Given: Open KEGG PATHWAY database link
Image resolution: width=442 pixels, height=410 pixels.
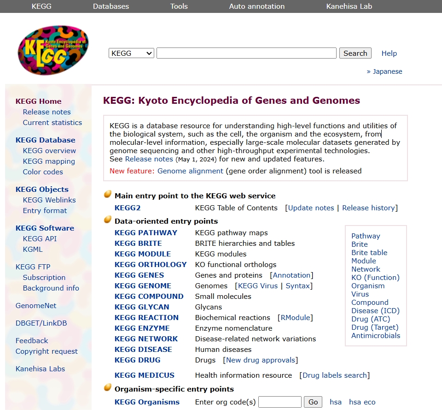Looking at the screenshot, I should tap(146, 233).
